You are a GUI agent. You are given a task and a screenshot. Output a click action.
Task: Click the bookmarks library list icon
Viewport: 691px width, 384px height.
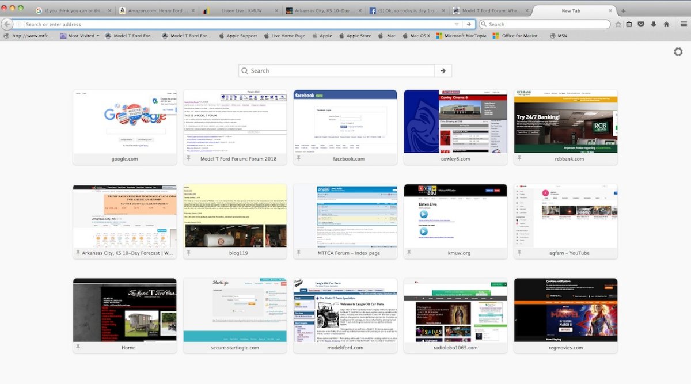coord(629,24)
